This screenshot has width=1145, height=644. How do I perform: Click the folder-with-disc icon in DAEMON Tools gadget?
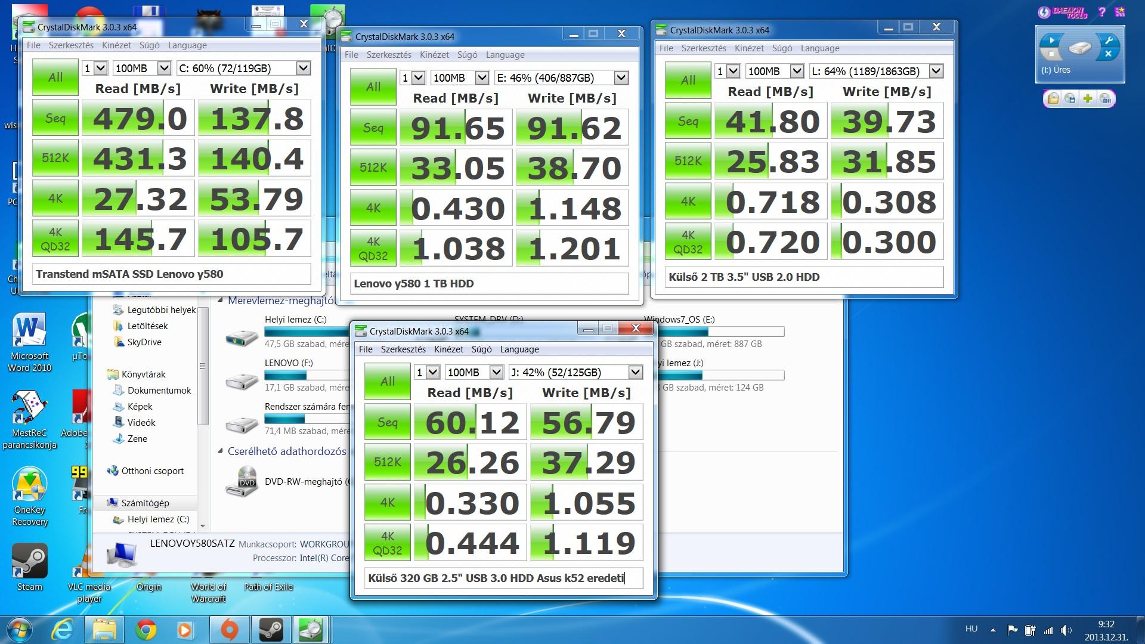pos(1054,98)
